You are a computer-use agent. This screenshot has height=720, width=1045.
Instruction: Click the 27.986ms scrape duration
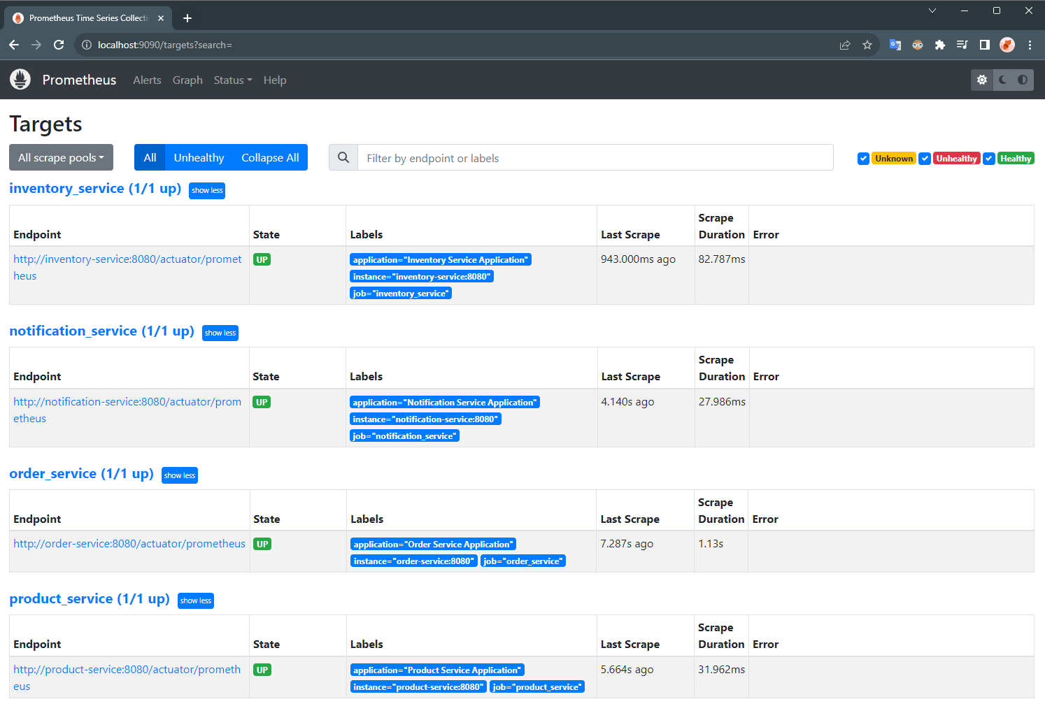(722, 401)
